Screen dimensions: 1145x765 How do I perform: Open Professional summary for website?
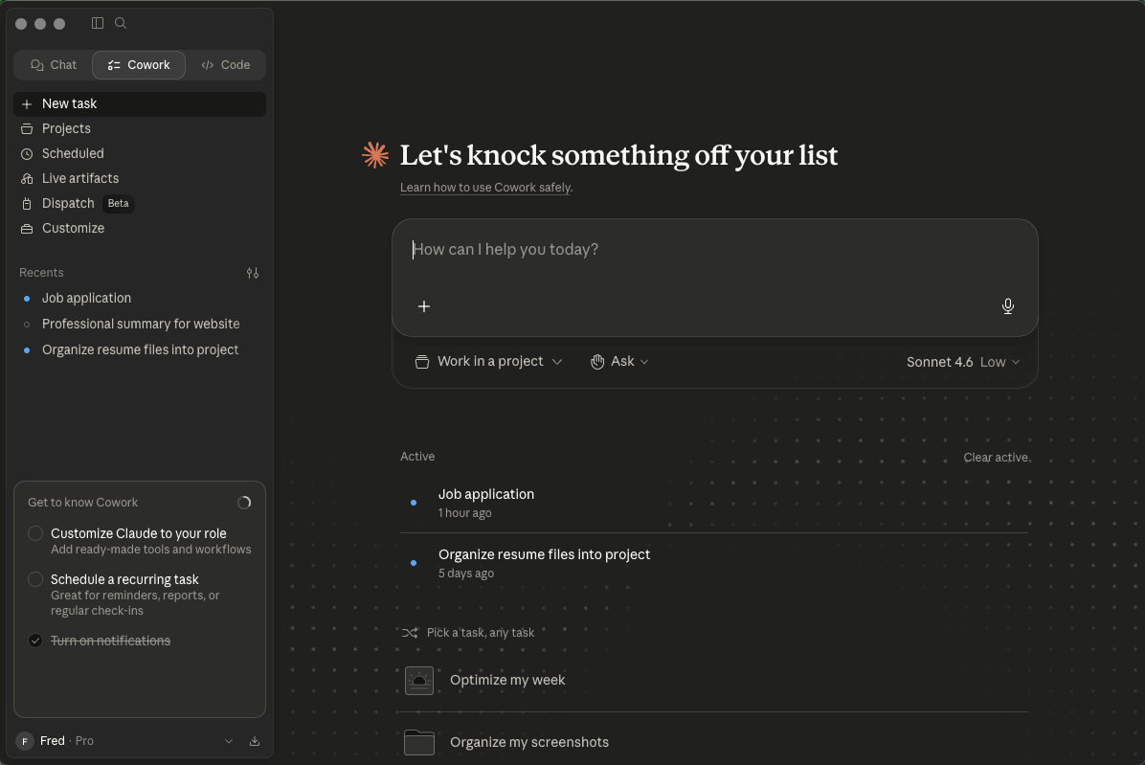140,324
